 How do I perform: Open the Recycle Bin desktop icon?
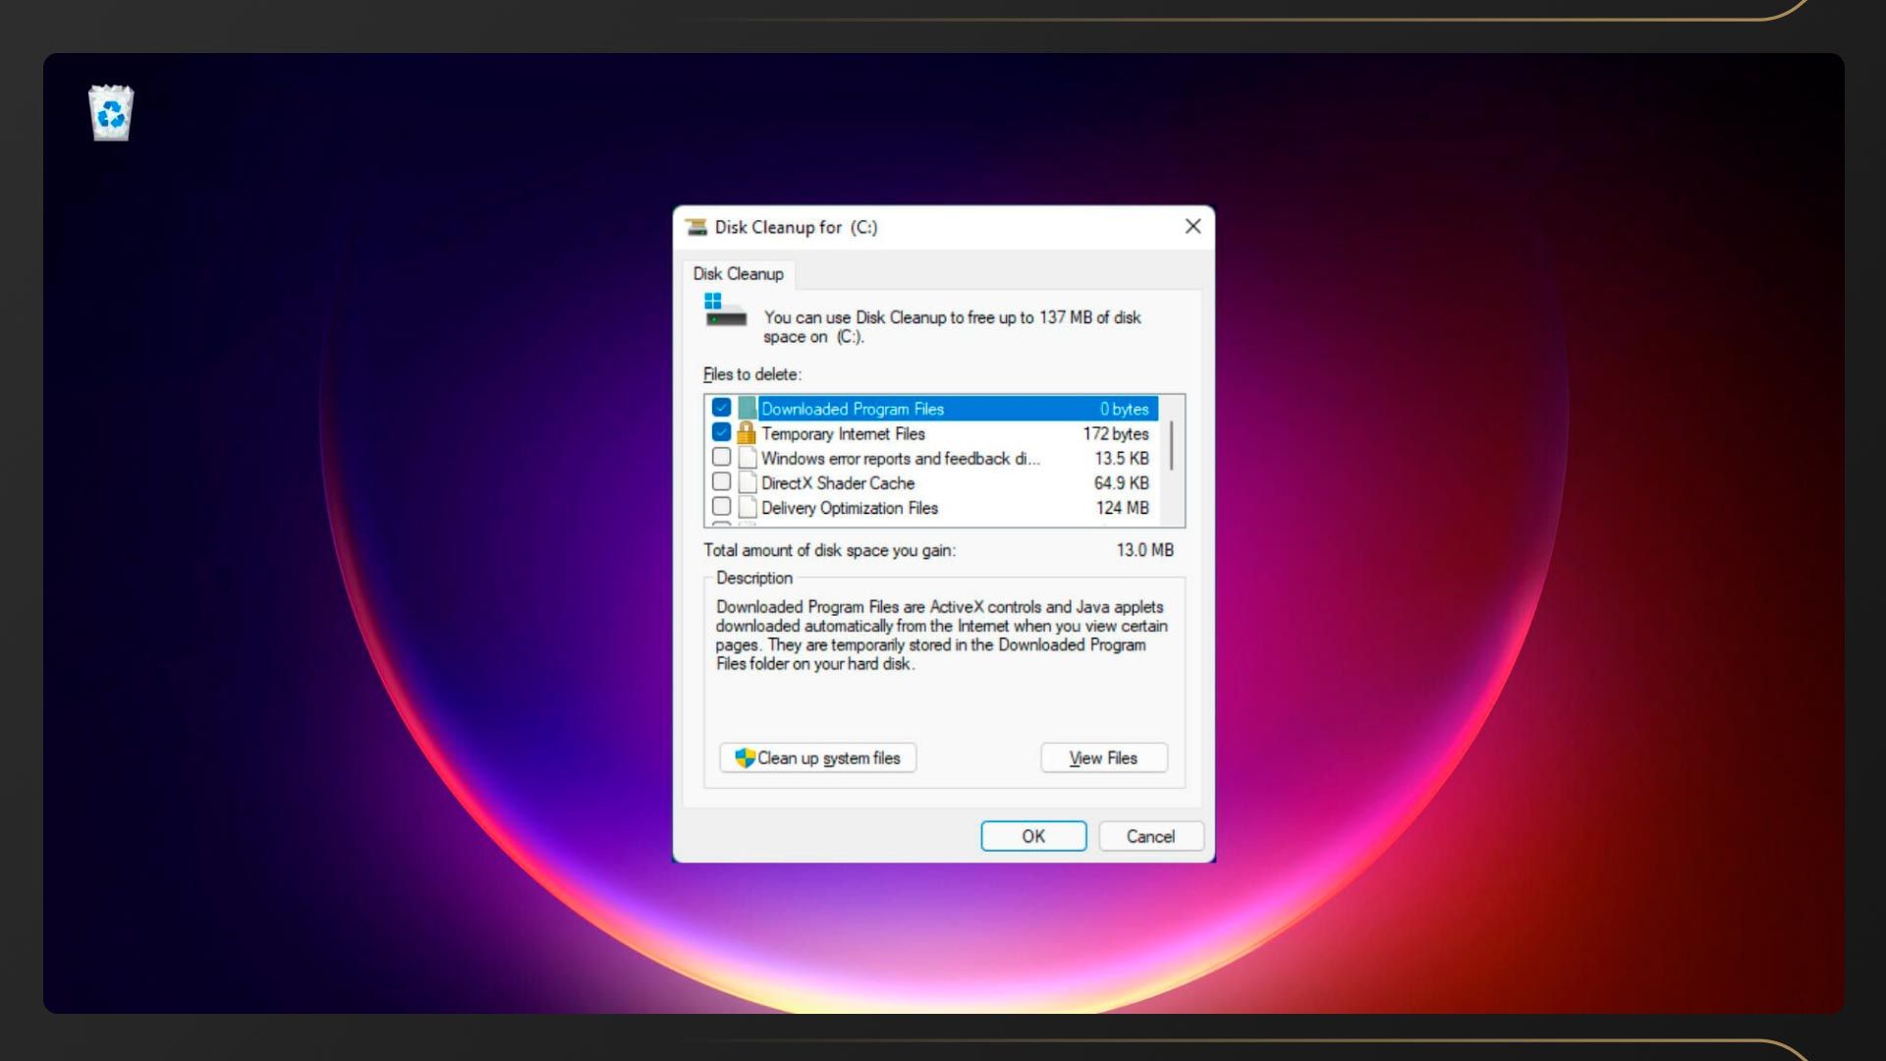111,113
